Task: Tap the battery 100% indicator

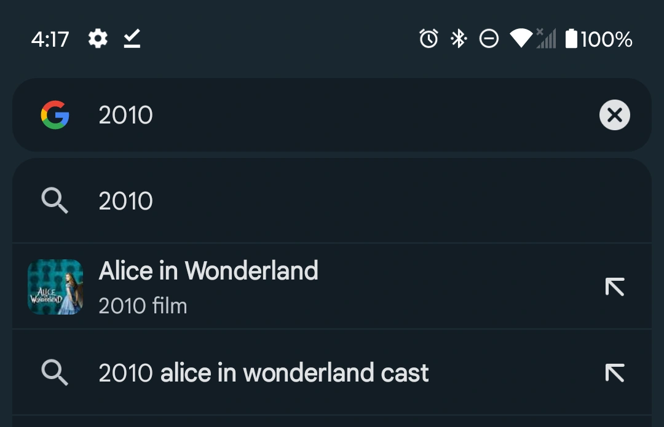Action: tap(598, 39)
